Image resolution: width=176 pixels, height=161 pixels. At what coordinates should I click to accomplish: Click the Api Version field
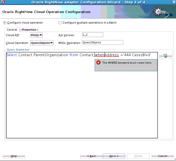[93, 35]
